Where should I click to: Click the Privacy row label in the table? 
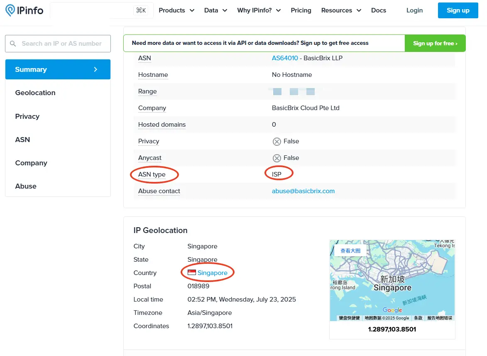[149, 141]
